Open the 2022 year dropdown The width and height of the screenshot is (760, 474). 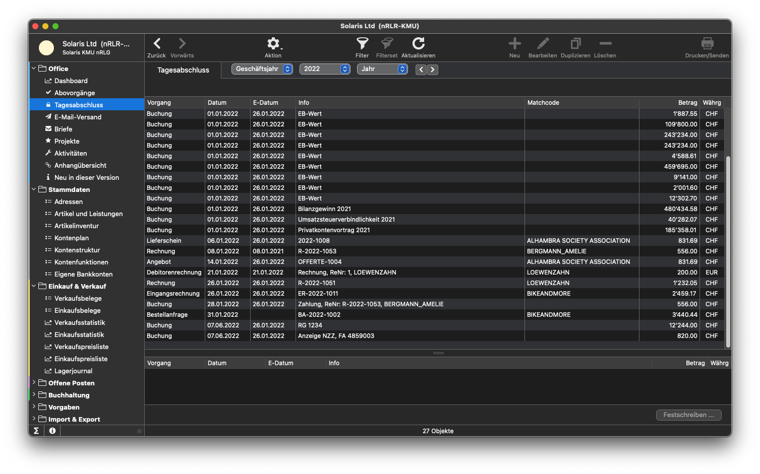point(325,69)
